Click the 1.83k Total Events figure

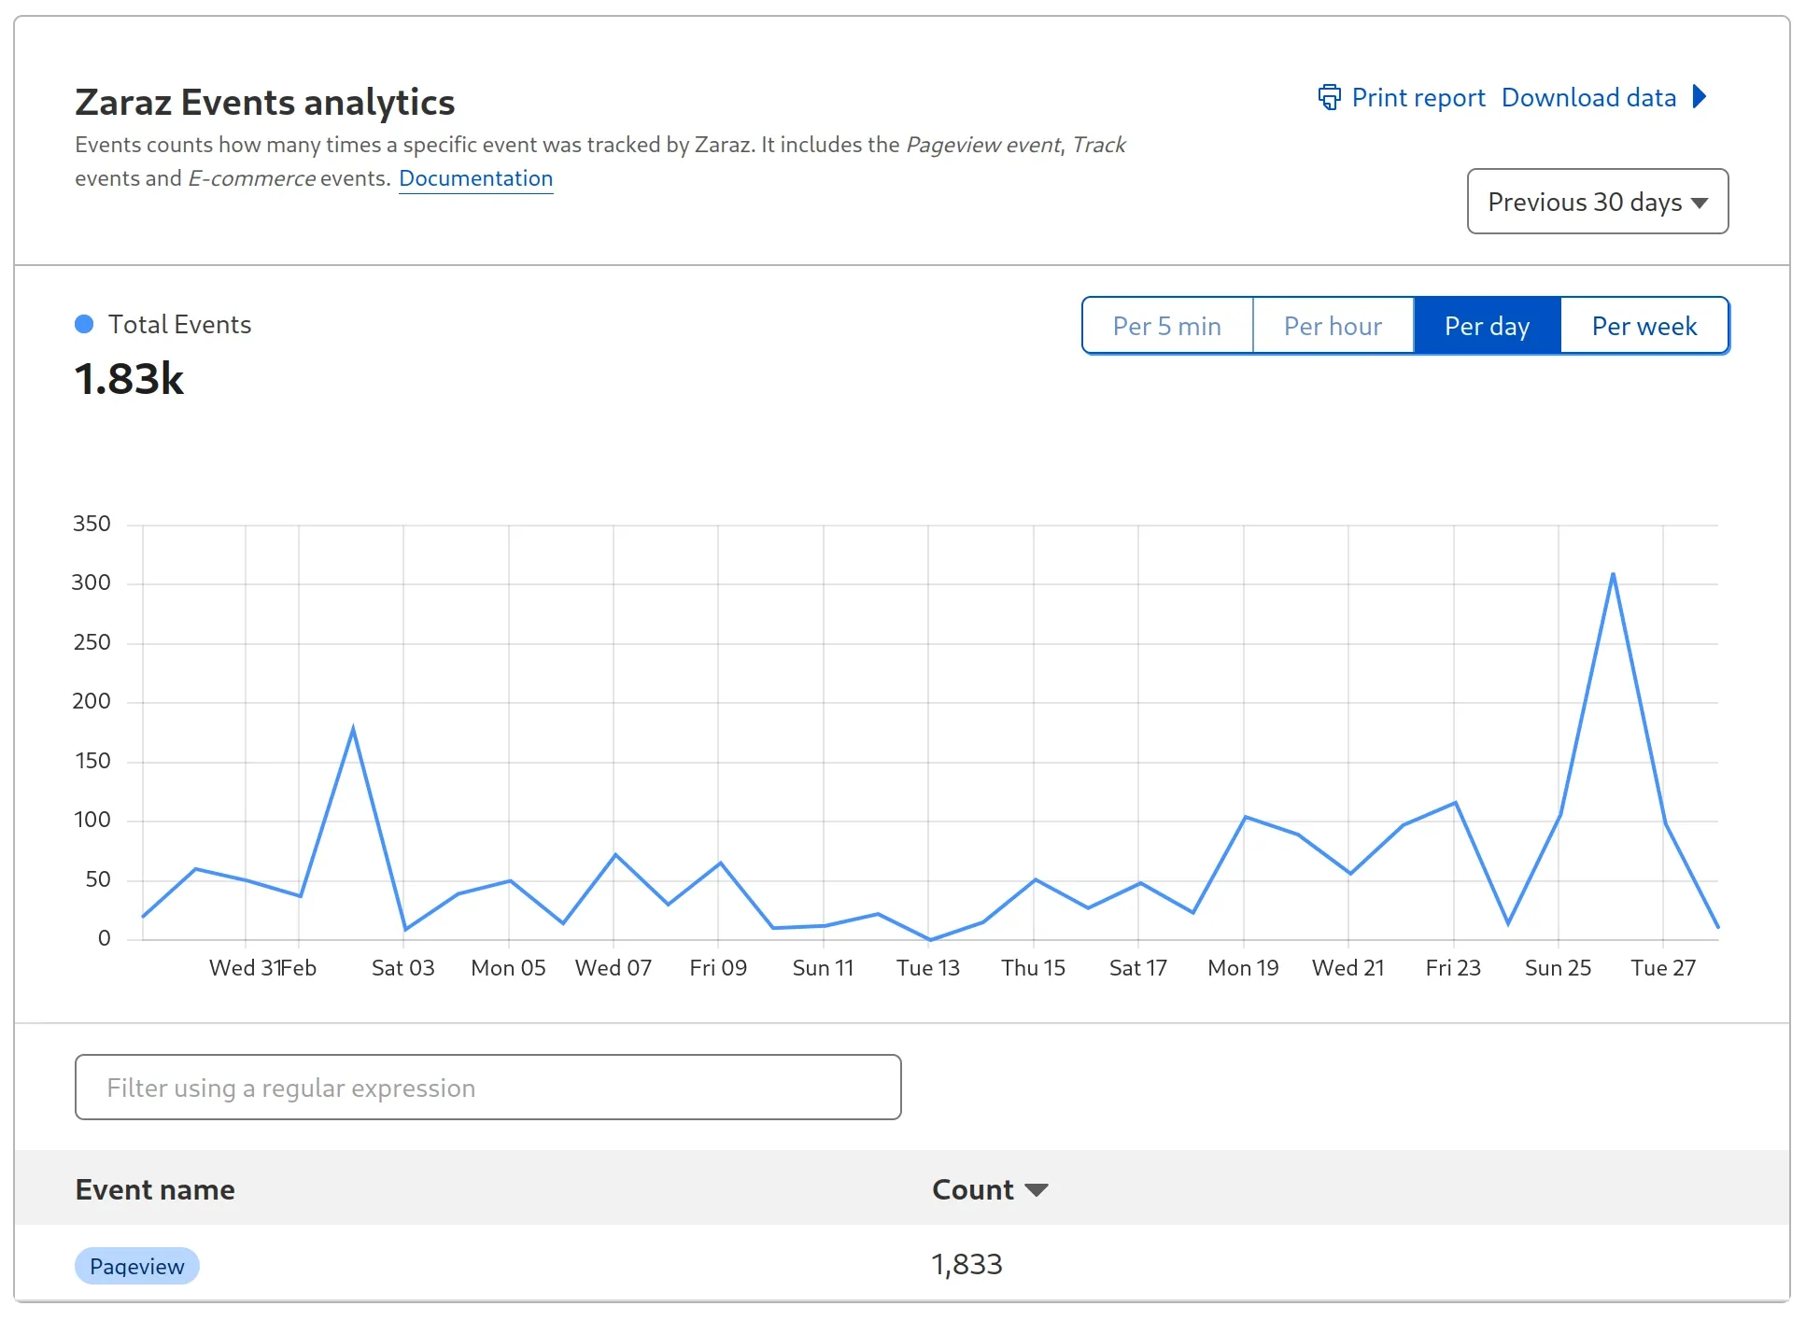pos(129,379)
